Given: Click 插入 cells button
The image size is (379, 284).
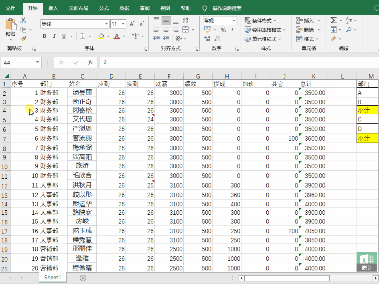Looking at the screenshot, I should click(305, 20).
